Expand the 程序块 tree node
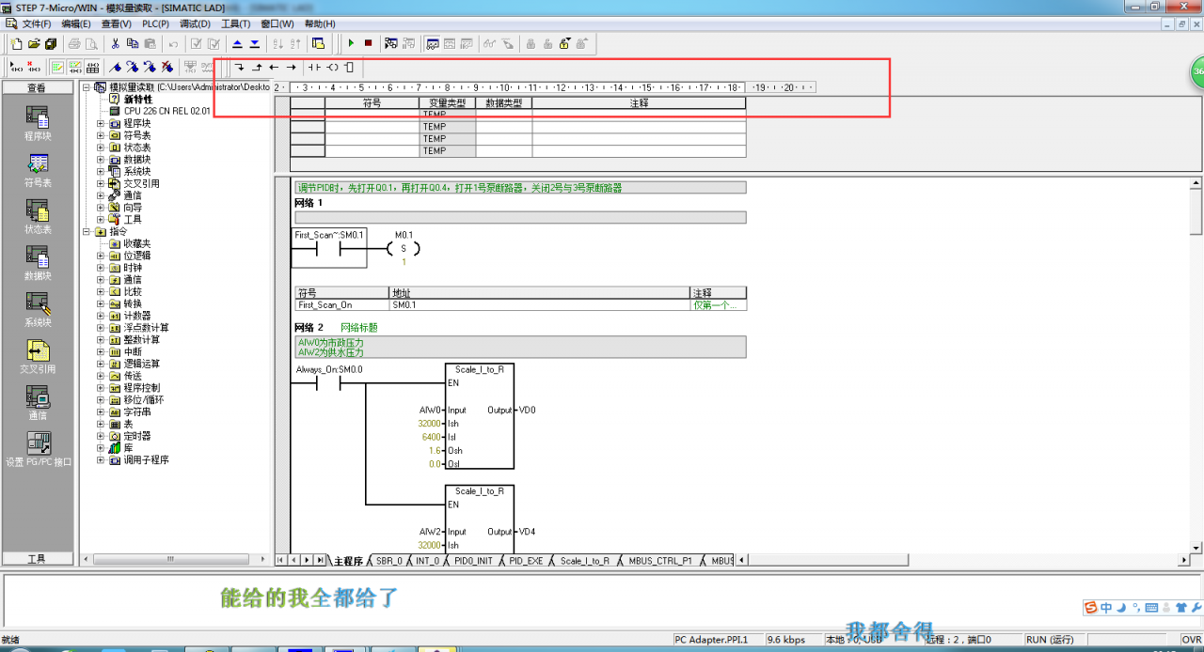This screenshot has height=652, width=1204. tap(101, 123)
